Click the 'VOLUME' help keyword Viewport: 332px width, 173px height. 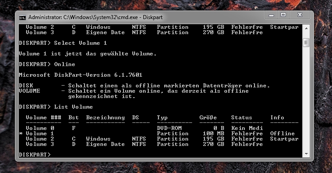point(29,91)
